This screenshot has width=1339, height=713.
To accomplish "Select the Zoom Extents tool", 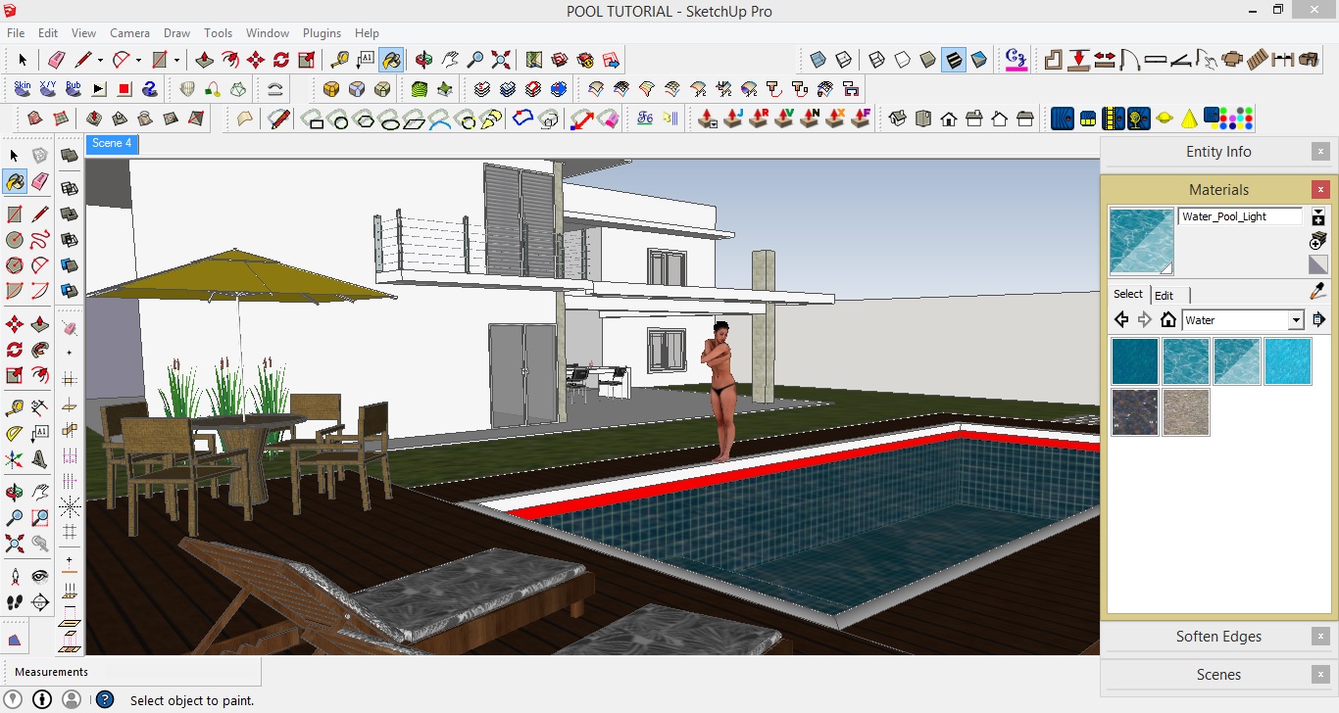I will (501, 60).
